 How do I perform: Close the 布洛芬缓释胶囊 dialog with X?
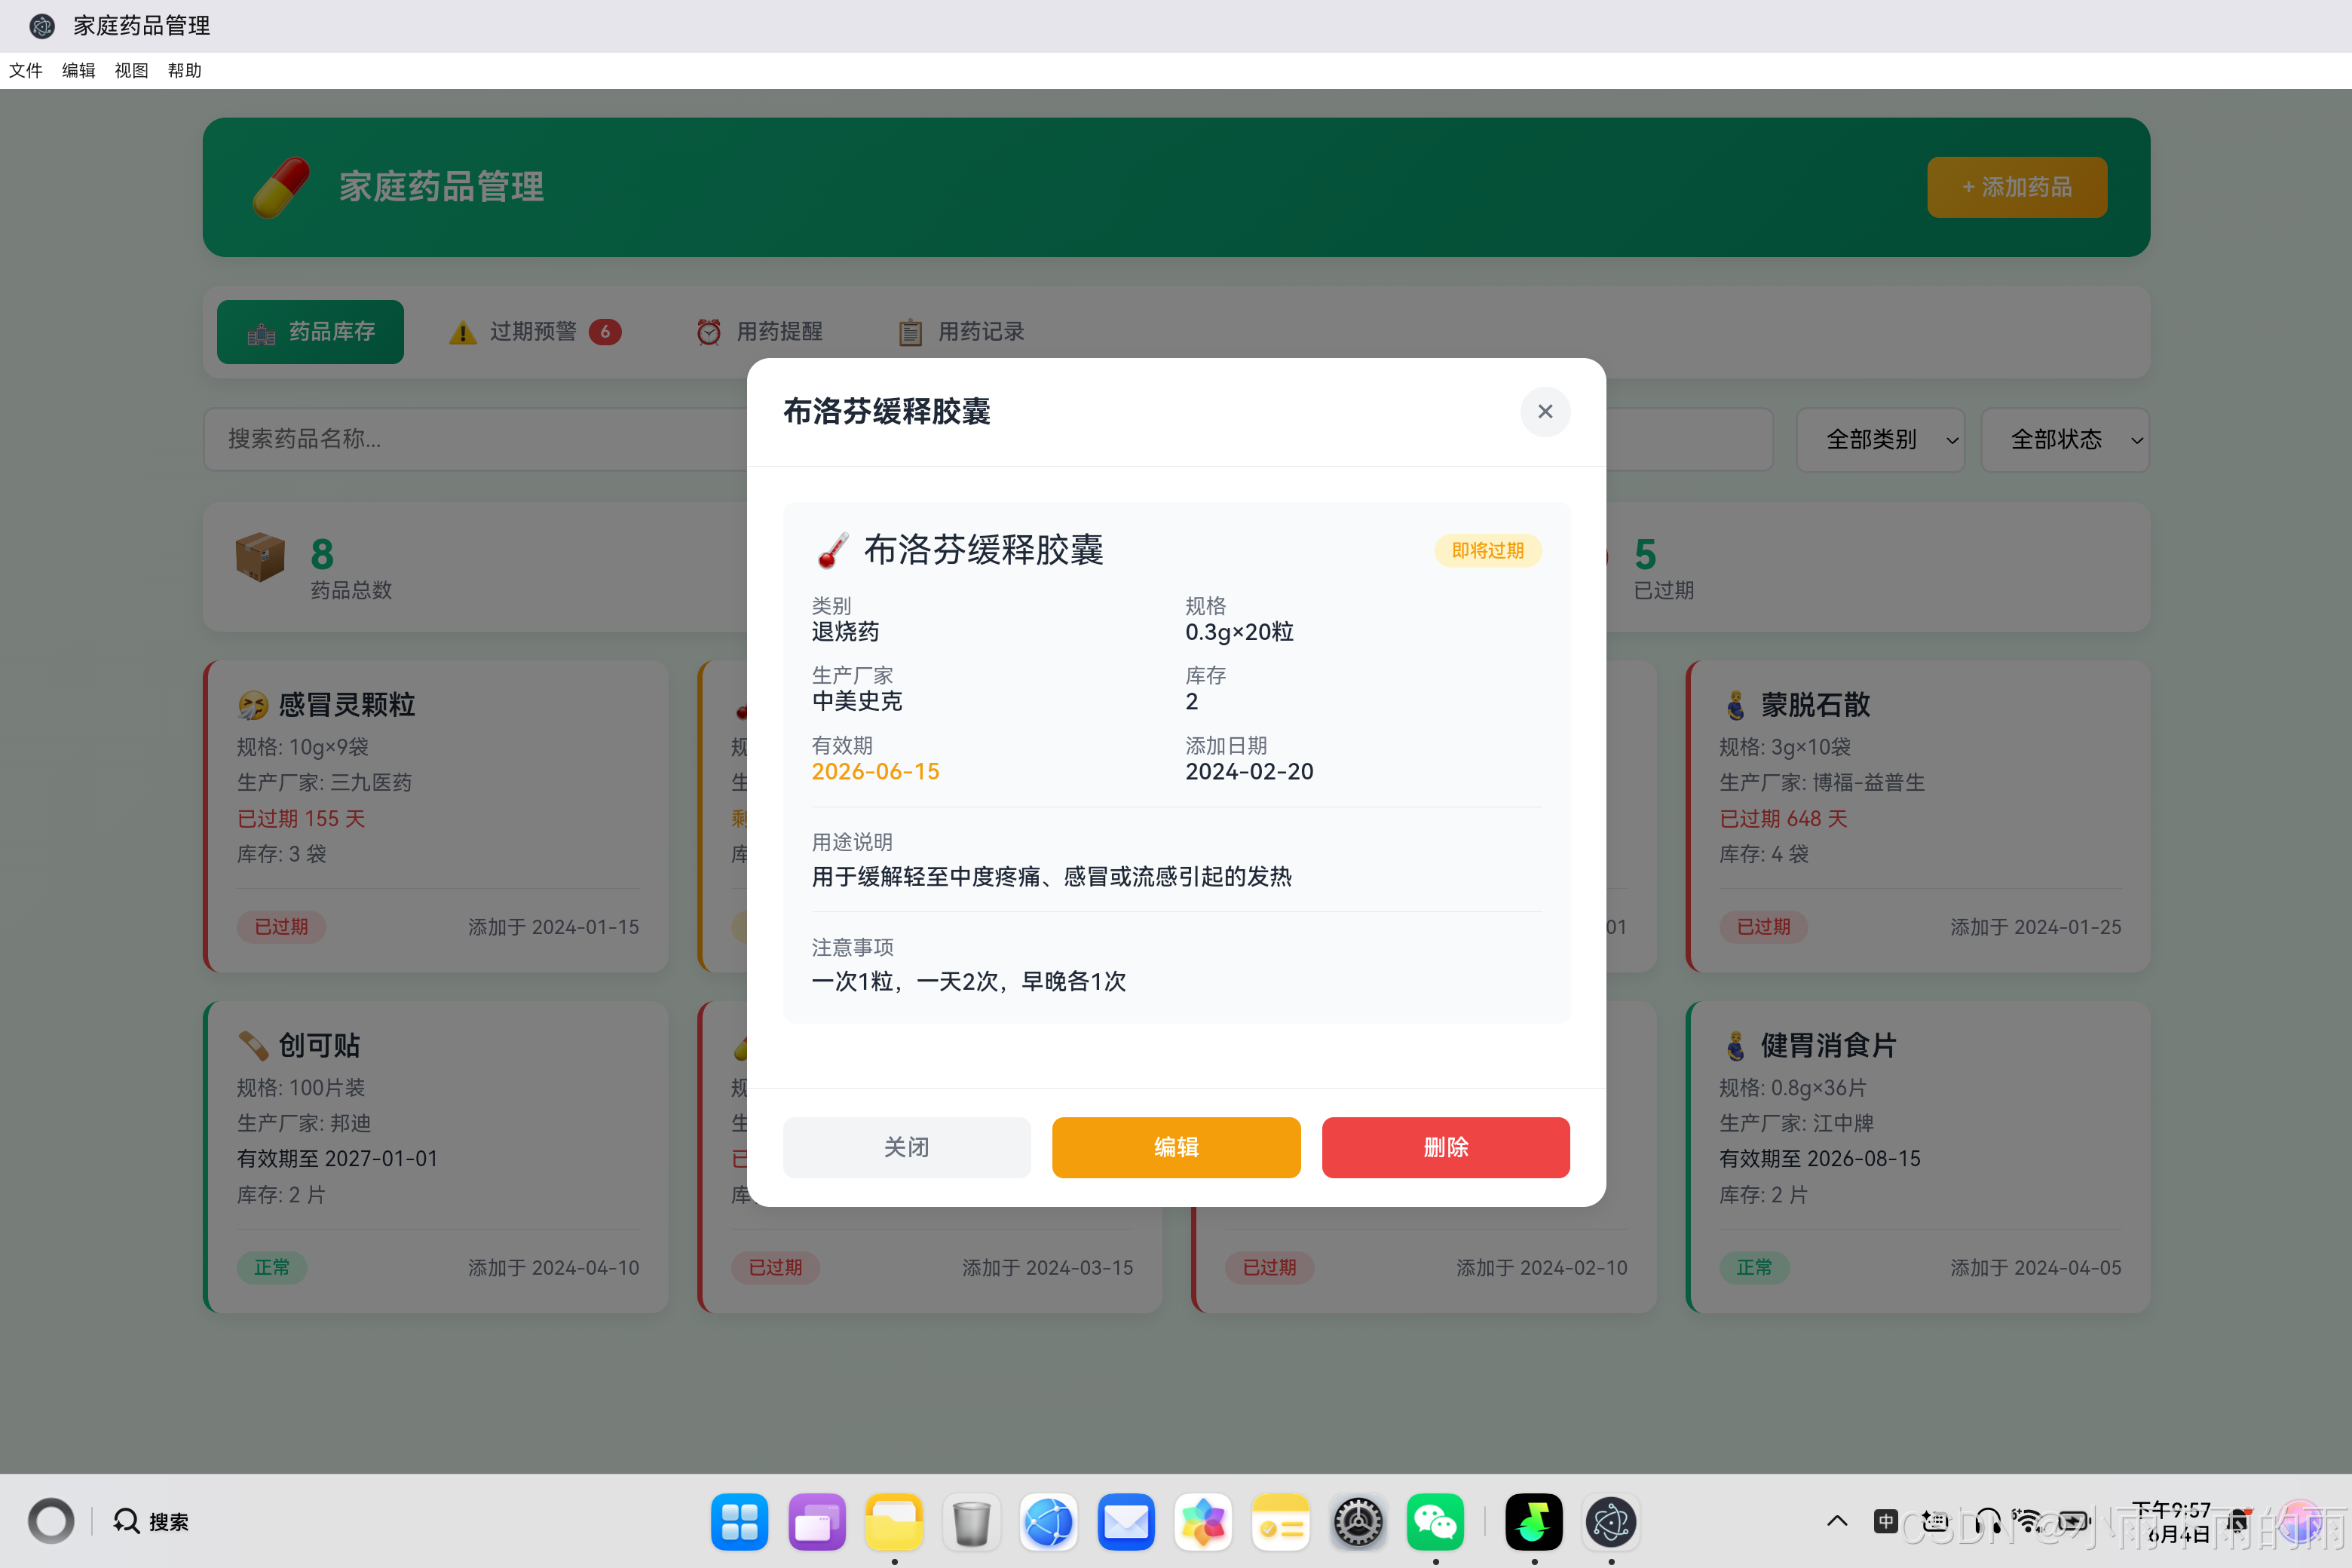coord(1545,411)
